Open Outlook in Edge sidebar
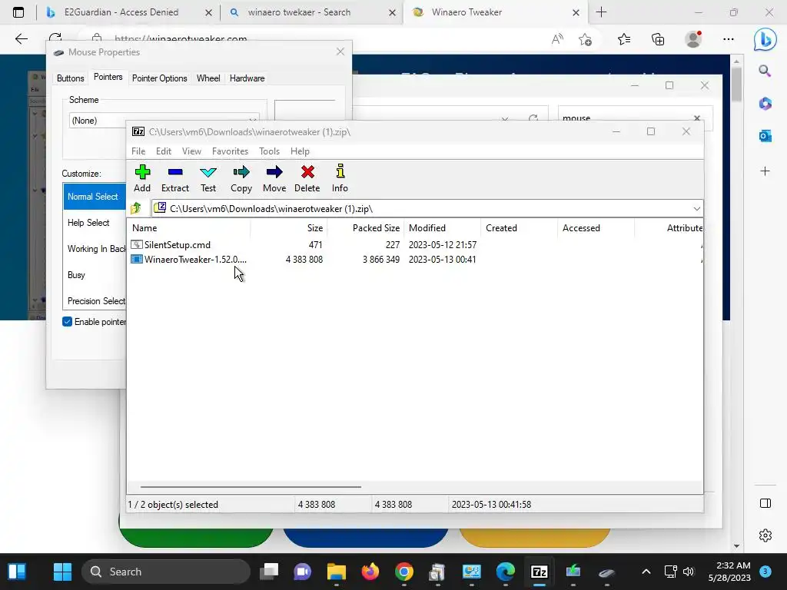Viewport: 787px width, 590px height. [765, 135]
